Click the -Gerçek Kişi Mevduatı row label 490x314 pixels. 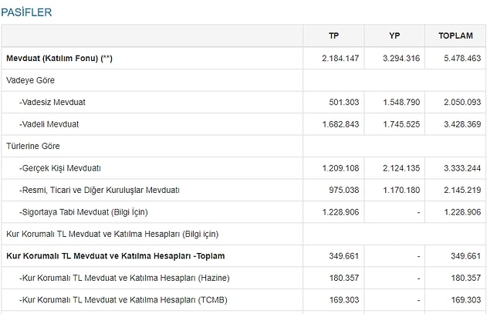(x=60, y=167)
